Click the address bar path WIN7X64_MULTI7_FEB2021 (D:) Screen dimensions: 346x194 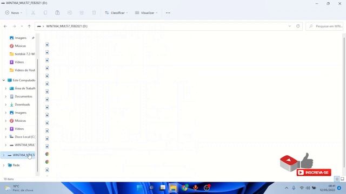click(66, 26)
